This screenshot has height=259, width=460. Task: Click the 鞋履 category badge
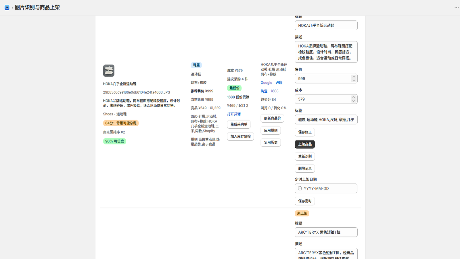196,65
